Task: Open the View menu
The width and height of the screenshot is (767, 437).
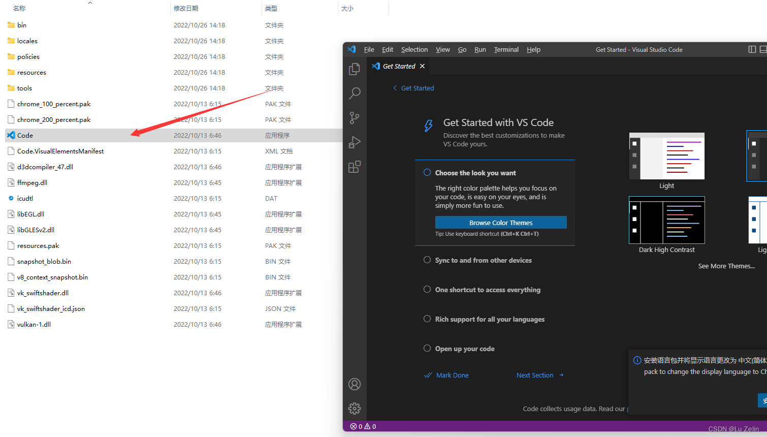Action: pos(443,49)
